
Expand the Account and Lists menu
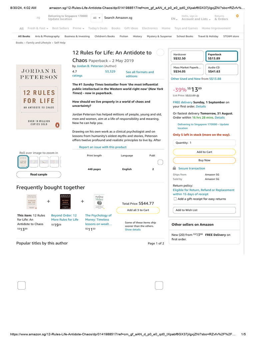[x=196, y=18]
